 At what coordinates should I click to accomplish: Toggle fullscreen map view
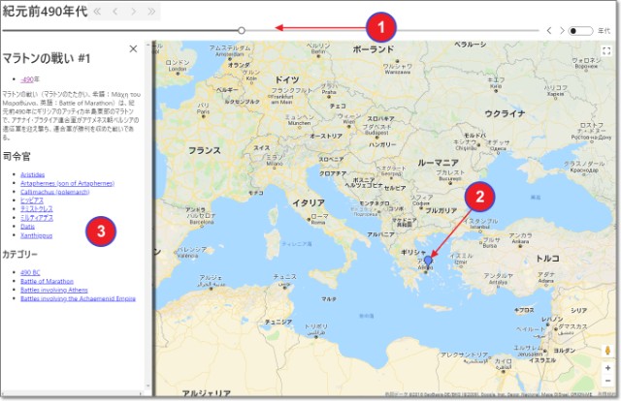coord(606,49)
